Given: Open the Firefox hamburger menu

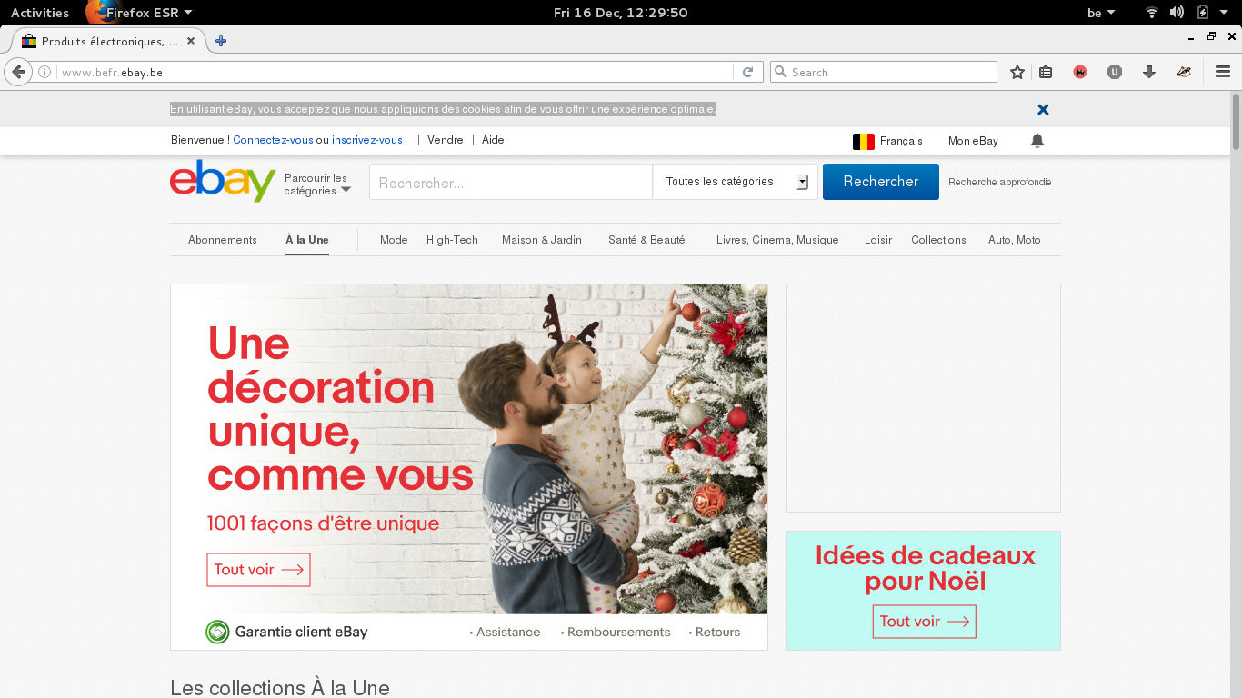Looking at the screenshot, I should 1222,71.
